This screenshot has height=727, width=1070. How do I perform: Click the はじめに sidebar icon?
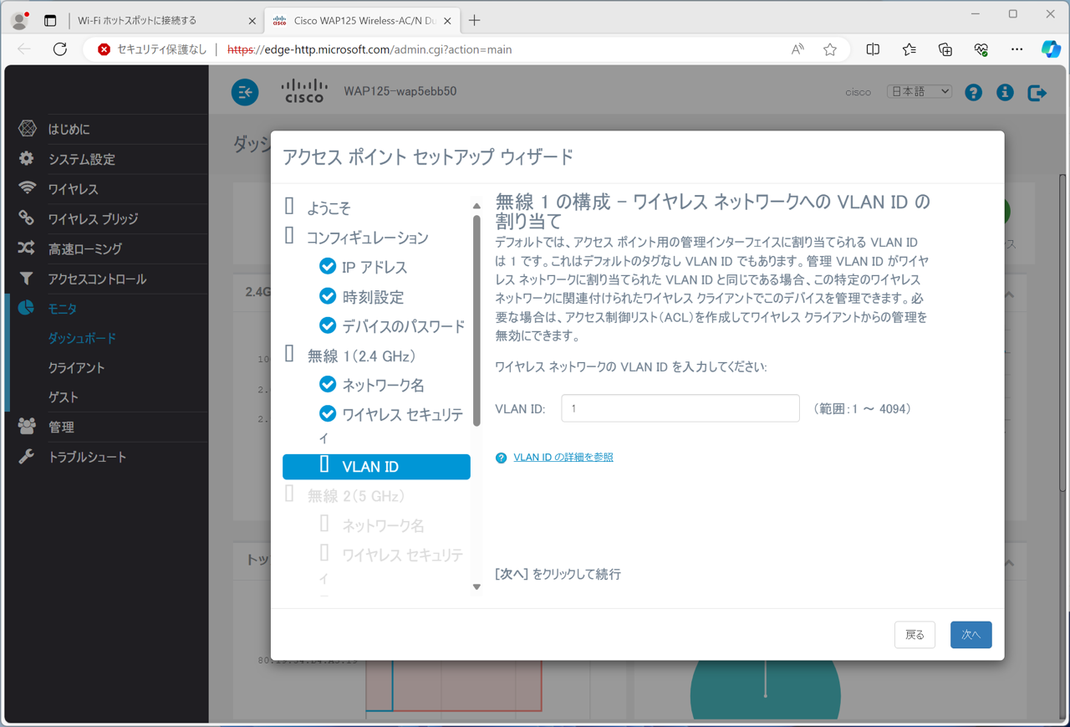tap(28, 129)
